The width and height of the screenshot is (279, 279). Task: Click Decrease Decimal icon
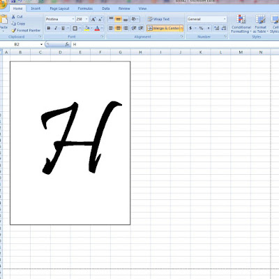pos(224,28)
